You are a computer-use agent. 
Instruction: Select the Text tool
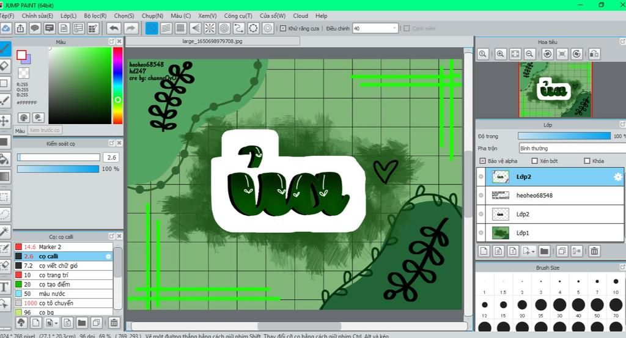(4, 287)
